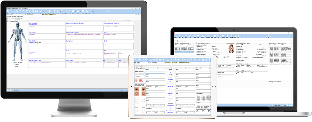Click the Web Reg cloud icon in the monitor Exam window
Screen dimensions: 312x122
17,11
